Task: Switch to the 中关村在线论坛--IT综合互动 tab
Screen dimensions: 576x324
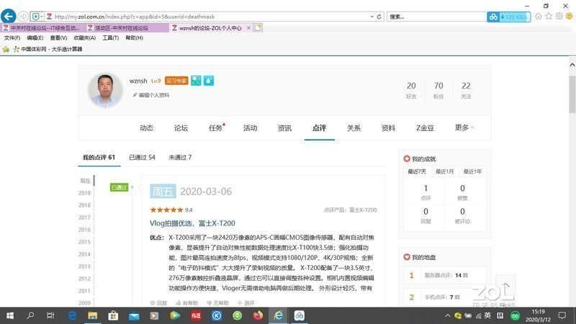Action: point(42,28)
